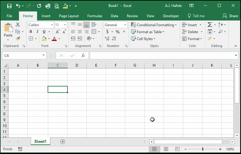Decrease the cell indent
Viewport: 241px width, 154px height.
[73, 38]
